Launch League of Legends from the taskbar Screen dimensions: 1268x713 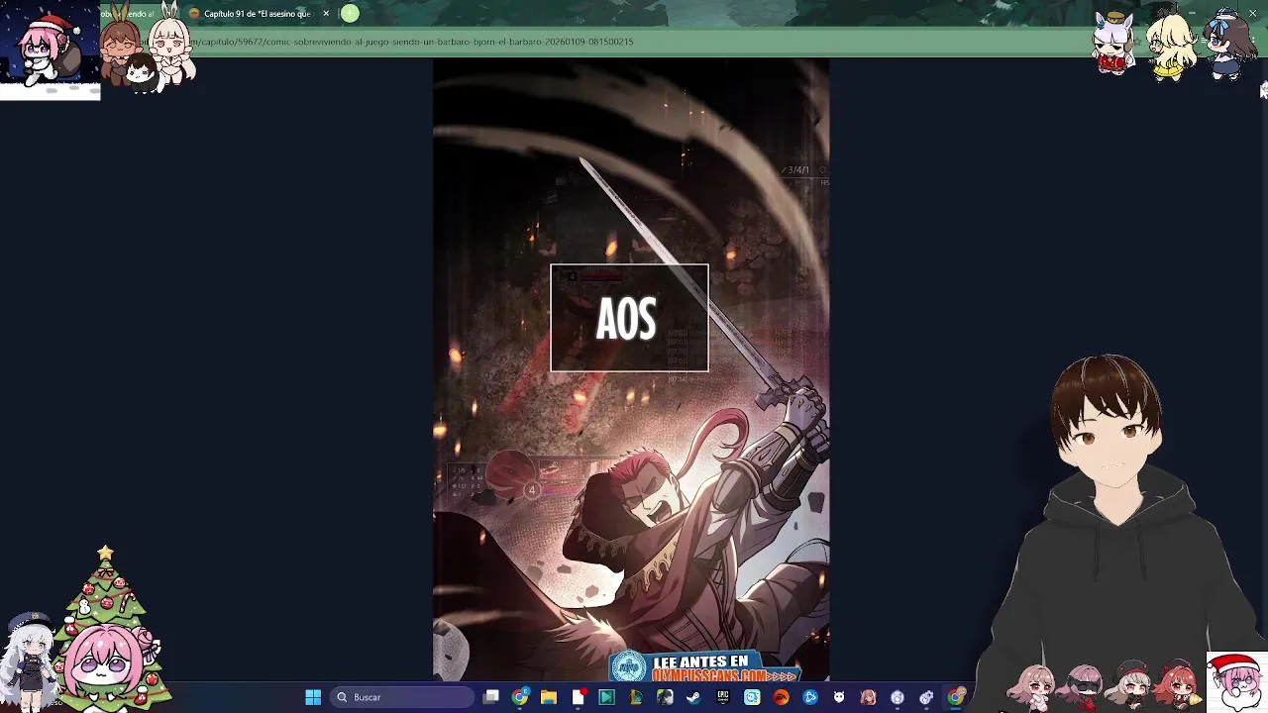click(635, 697)
